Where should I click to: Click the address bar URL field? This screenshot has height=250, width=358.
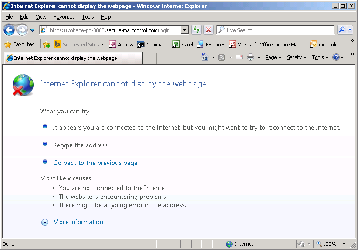click(110, 30)
